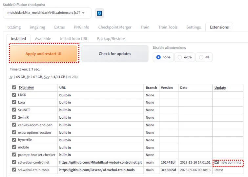Click version cell 3ca5865d
The width and height of the screenshot is (248, 177).
pos(168,170)
